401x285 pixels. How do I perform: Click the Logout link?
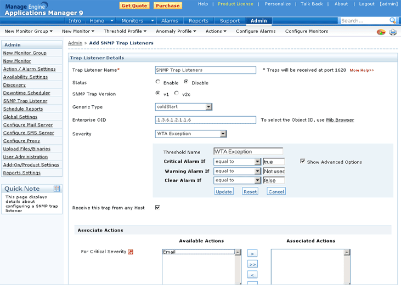(367, 4)
